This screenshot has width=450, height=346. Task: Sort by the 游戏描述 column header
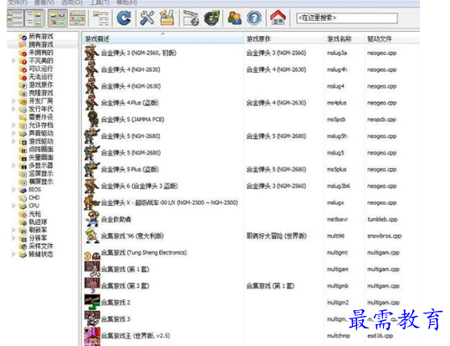[162, 38]
